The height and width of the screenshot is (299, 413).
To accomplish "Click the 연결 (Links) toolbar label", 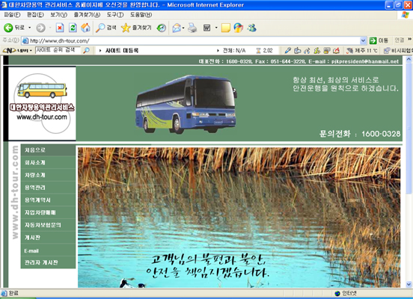I will pos(400,40).
